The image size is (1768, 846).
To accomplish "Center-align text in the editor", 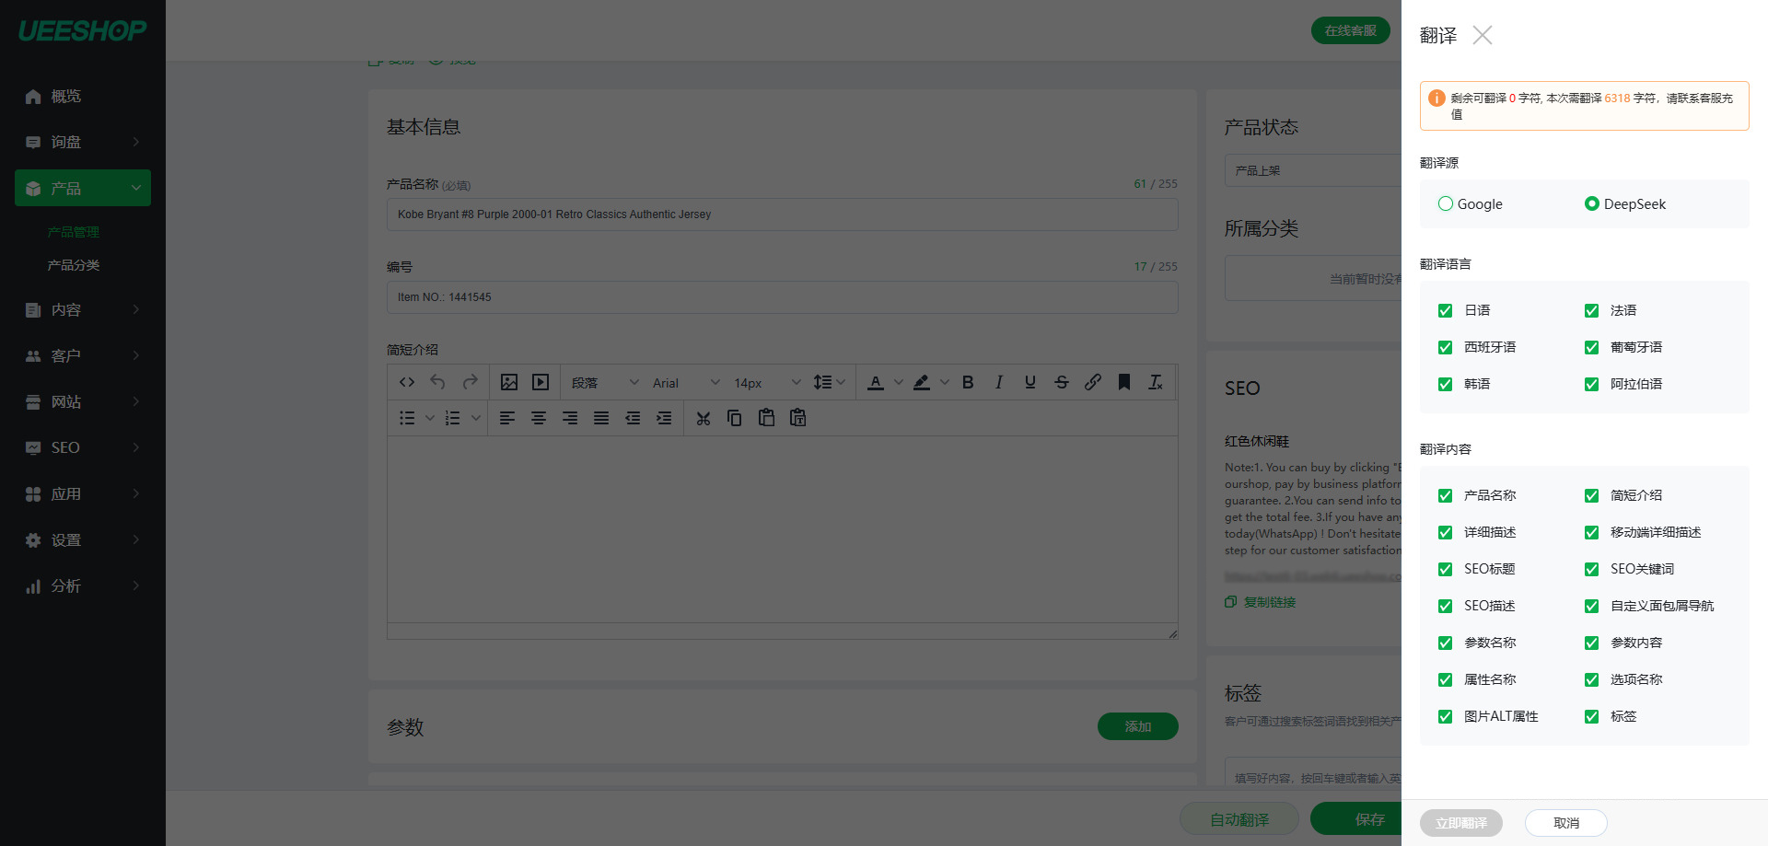I will click(539, 418).
